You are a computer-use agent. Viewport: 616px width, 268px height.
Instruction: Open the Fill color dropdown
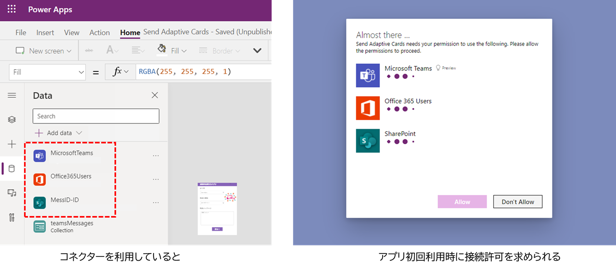(172, 50)
